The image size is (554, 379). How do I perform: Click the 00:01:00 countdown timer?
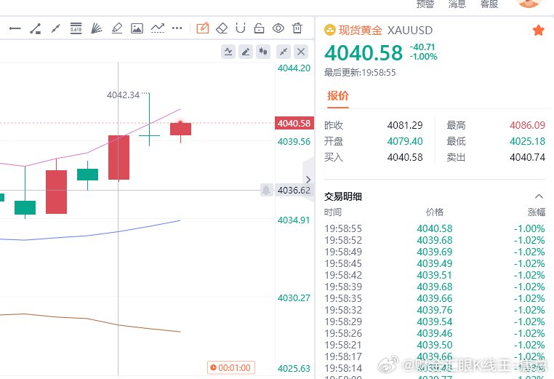coord(231,367)
